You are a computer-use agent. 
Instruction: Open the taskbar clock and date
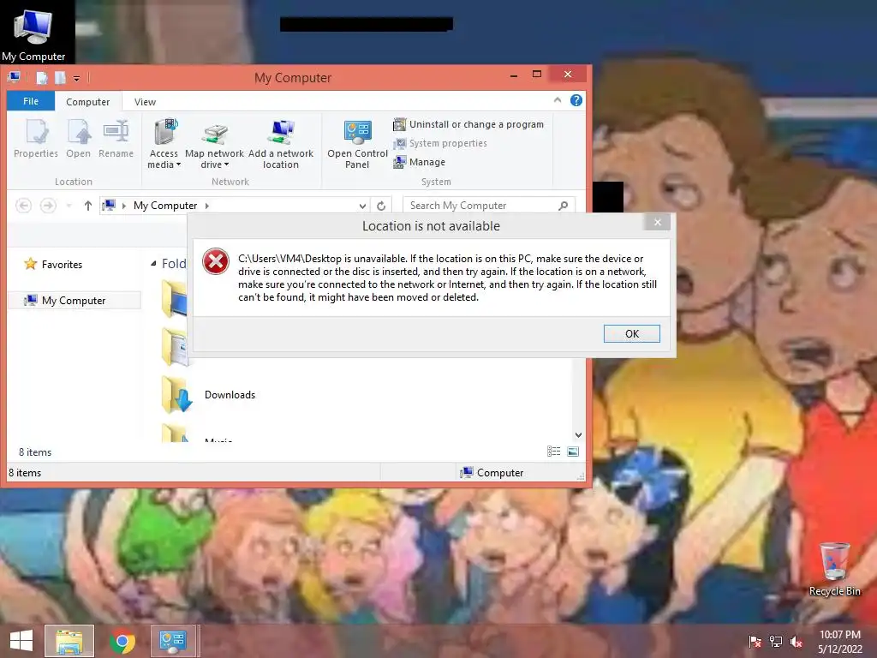click(x=839, y=641)
